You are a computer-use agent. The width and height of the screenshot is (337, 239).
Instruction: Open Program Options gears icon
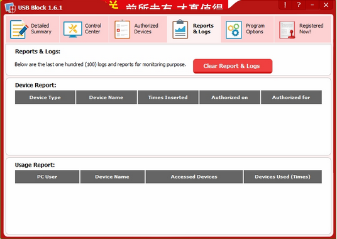point(234,30)
